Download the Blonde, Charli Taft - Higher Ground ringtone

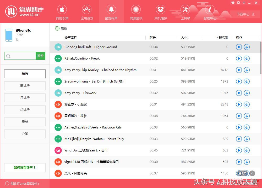coord(247,47)
